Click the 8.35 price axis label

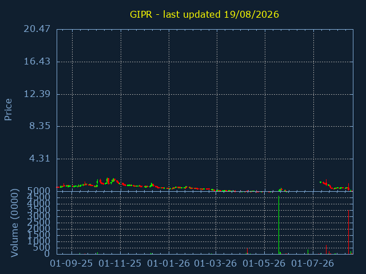(39, 126)
